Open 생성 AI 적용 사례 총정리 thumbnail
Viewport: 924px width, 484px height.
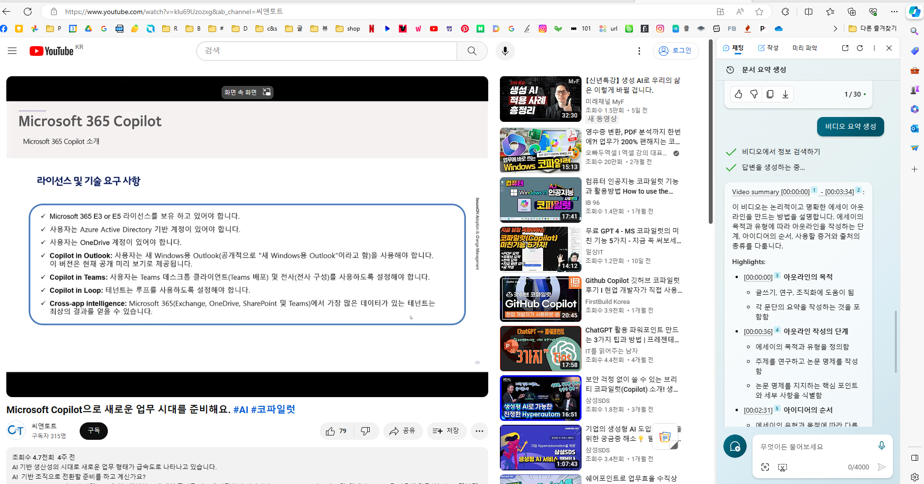click(x=540, y=99)
